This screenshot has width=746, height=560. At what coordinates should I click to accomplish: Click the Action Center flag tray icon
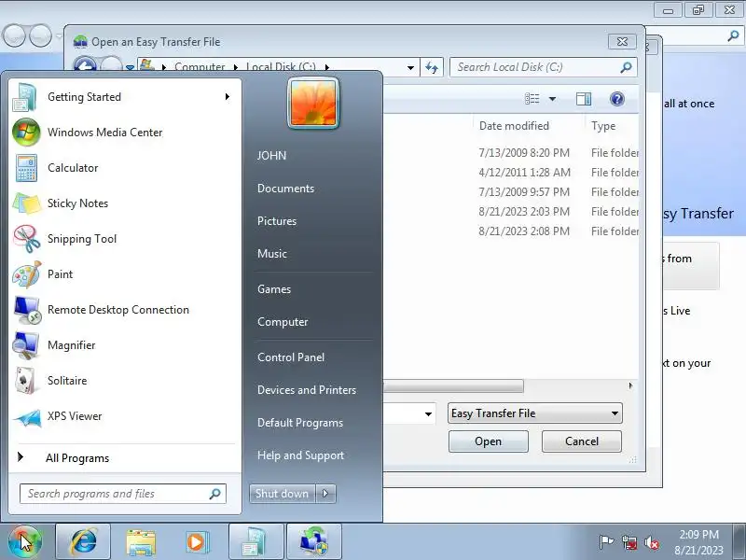click(x=606, y=542)
